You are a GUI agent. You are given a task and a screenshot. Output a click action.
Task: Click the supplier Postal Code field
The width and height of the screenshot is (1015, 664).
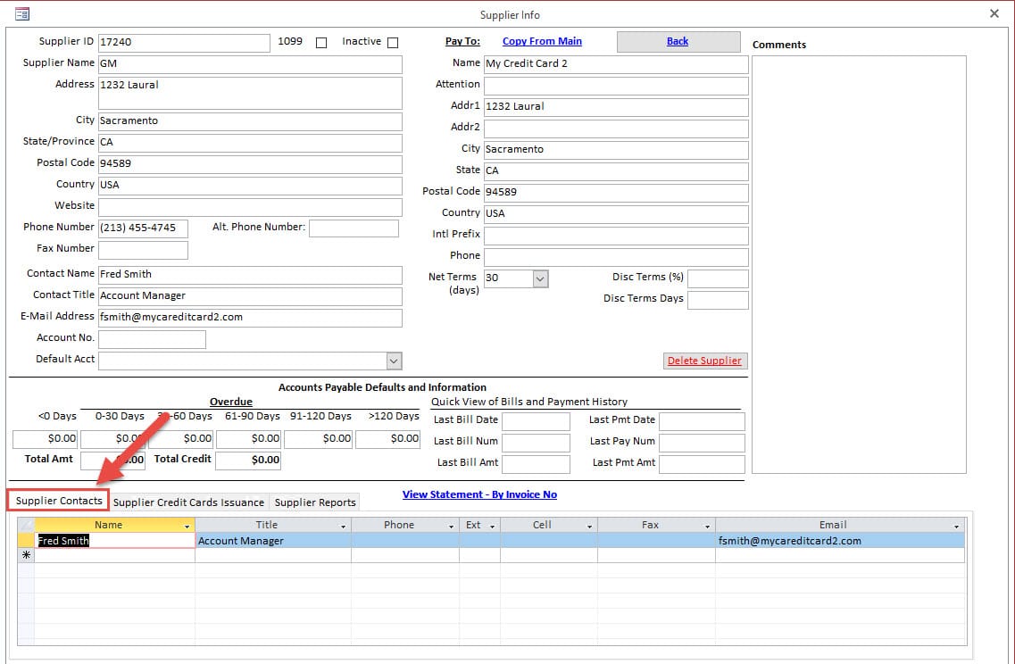(250, 164)
